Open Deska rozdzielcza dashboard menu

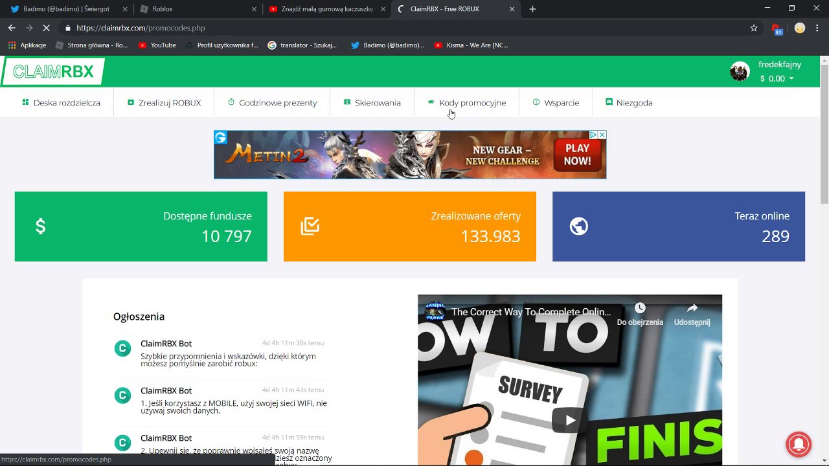click(x=61, y=102)
